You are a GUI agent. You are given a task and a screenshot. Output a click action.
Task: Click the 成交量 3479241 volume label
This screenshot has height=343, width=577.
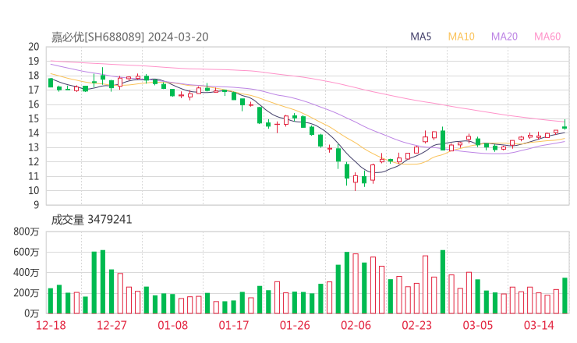91,220
